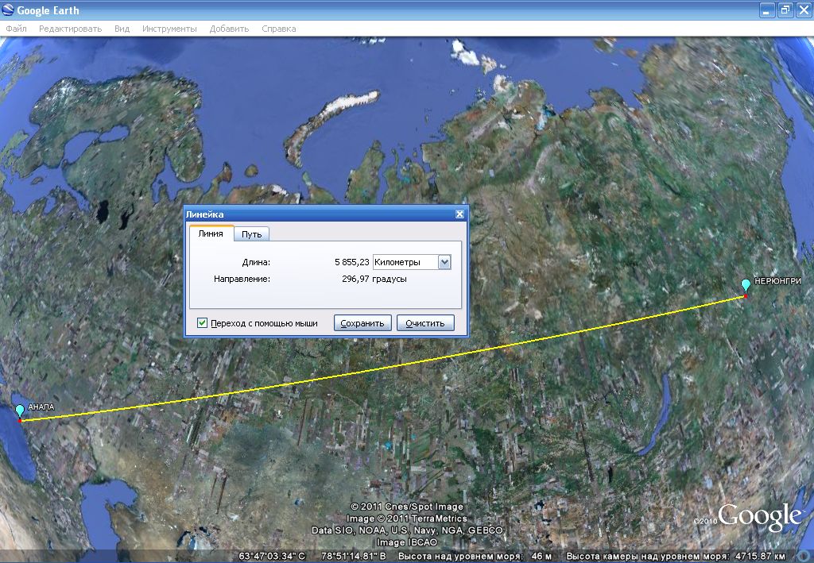Close the Линейка ruler dialog
This screenshot has height=563, width=814.
tap(459, 214)
